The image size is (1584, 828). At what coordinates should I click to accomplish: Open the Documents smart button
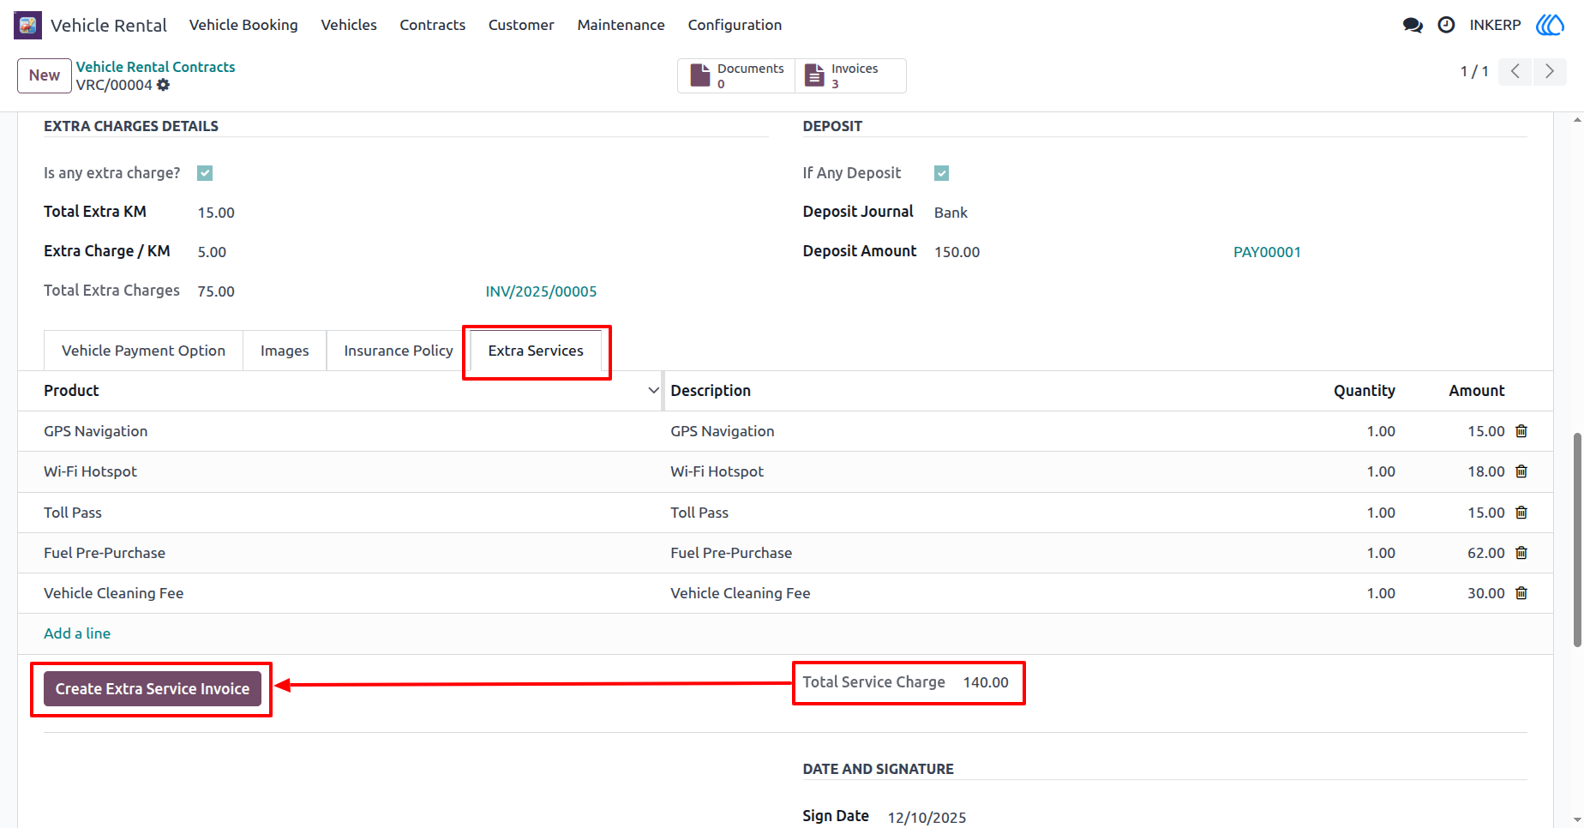tap(737, 75)
